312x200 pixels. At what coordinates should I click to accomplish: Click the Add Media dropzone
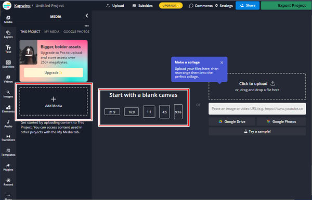54,102
